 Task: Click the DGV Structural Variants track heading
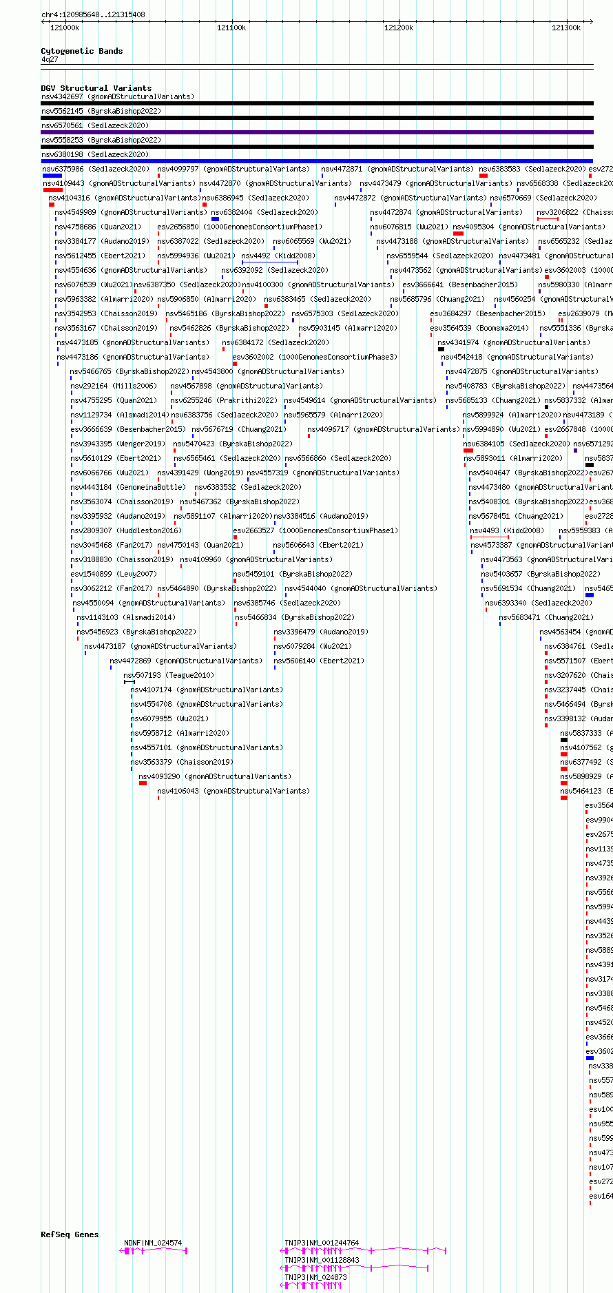click(x=96, y=88)
